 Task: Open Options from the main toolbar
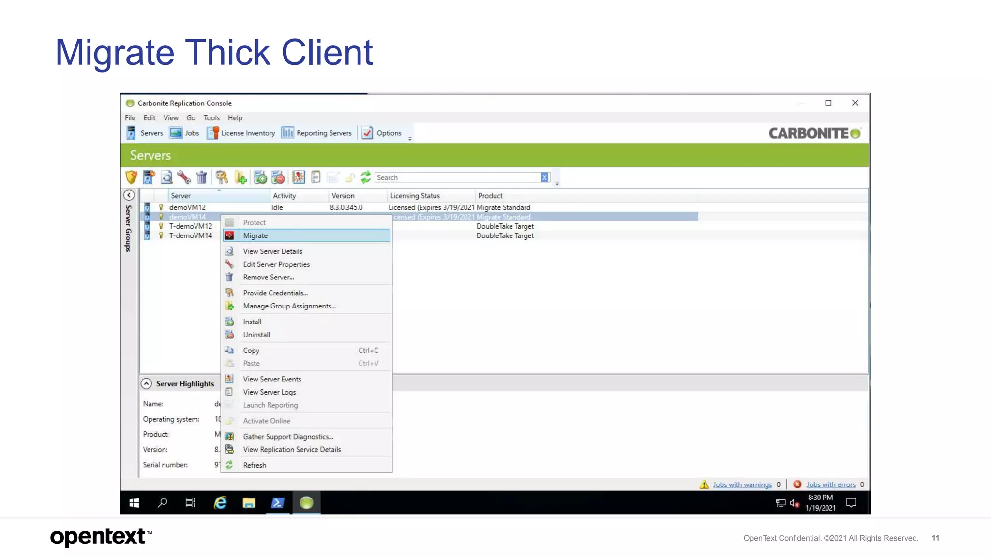[382, 133]
